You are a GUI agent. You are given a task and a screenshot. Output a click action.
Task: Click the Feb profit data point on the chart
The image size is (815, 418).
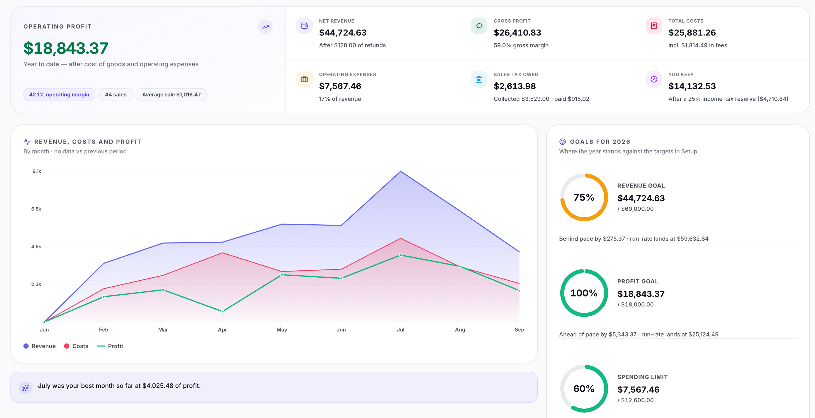[x=103, y=297]
